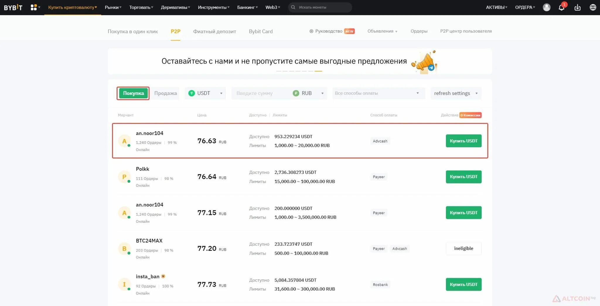
Task: Select the P2P tab
Action: point(175,31)
